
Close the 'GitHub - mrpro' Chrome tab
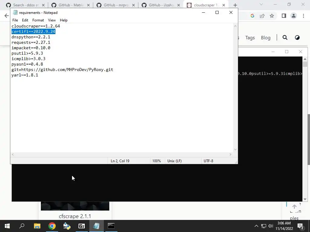point(134,5)
